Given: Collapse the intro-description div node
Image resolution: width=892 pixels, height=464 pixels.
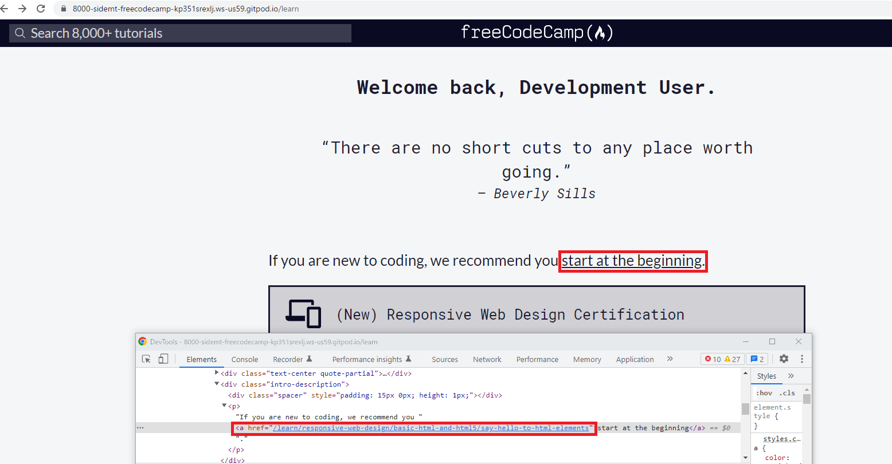Looking at the screenshot, I should 217,384.
